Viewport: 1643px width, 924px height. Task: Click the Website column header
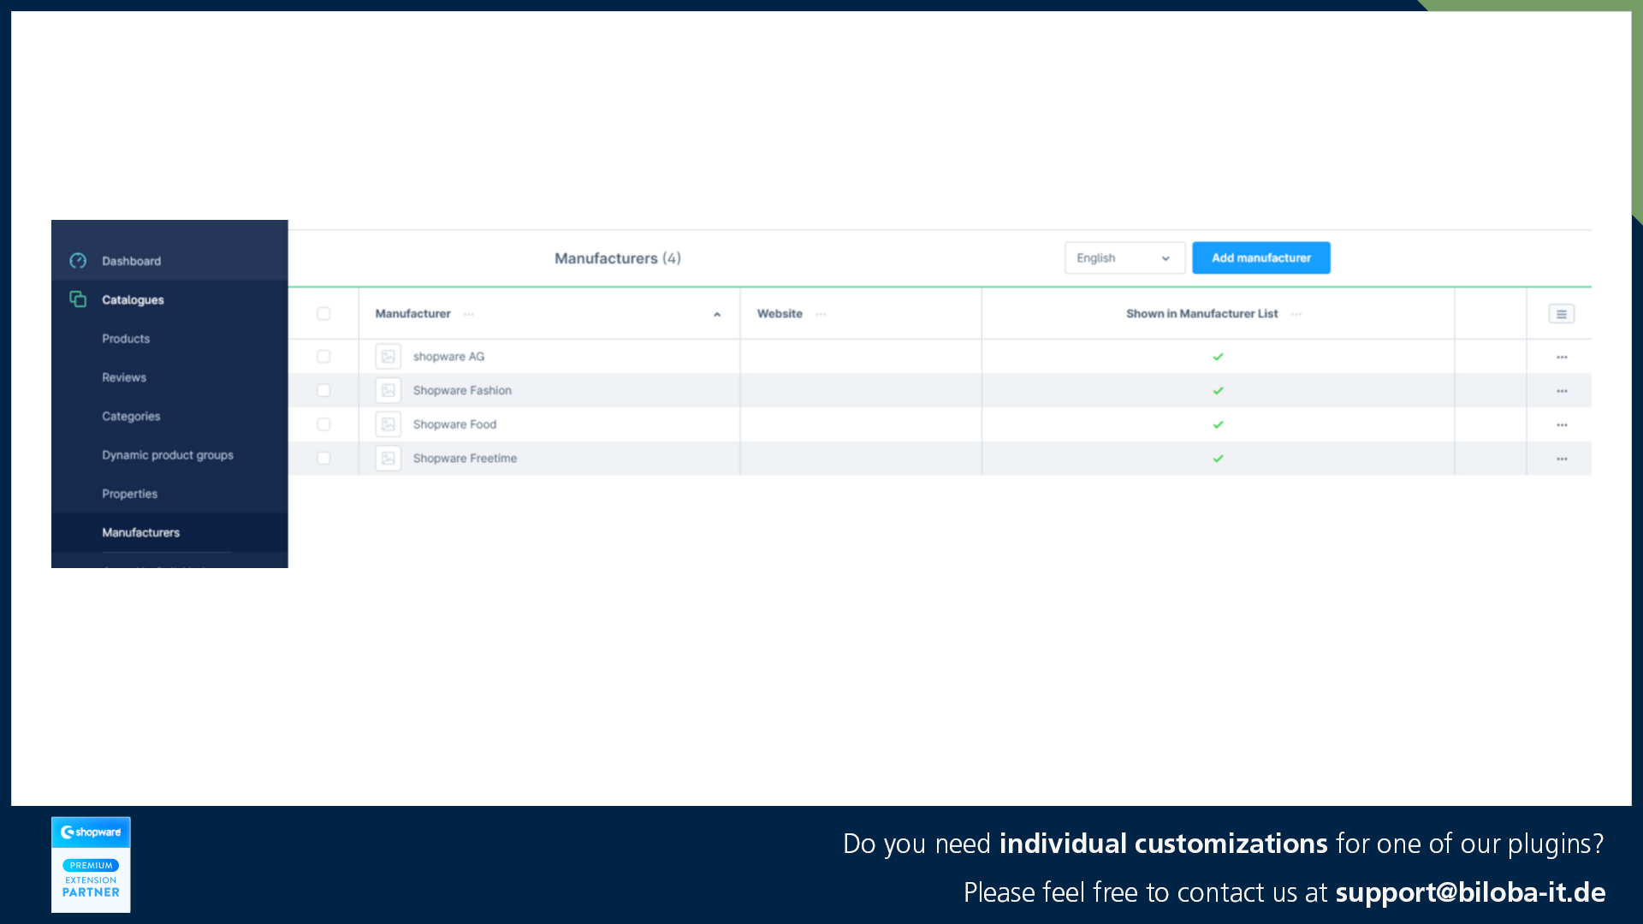780,314
